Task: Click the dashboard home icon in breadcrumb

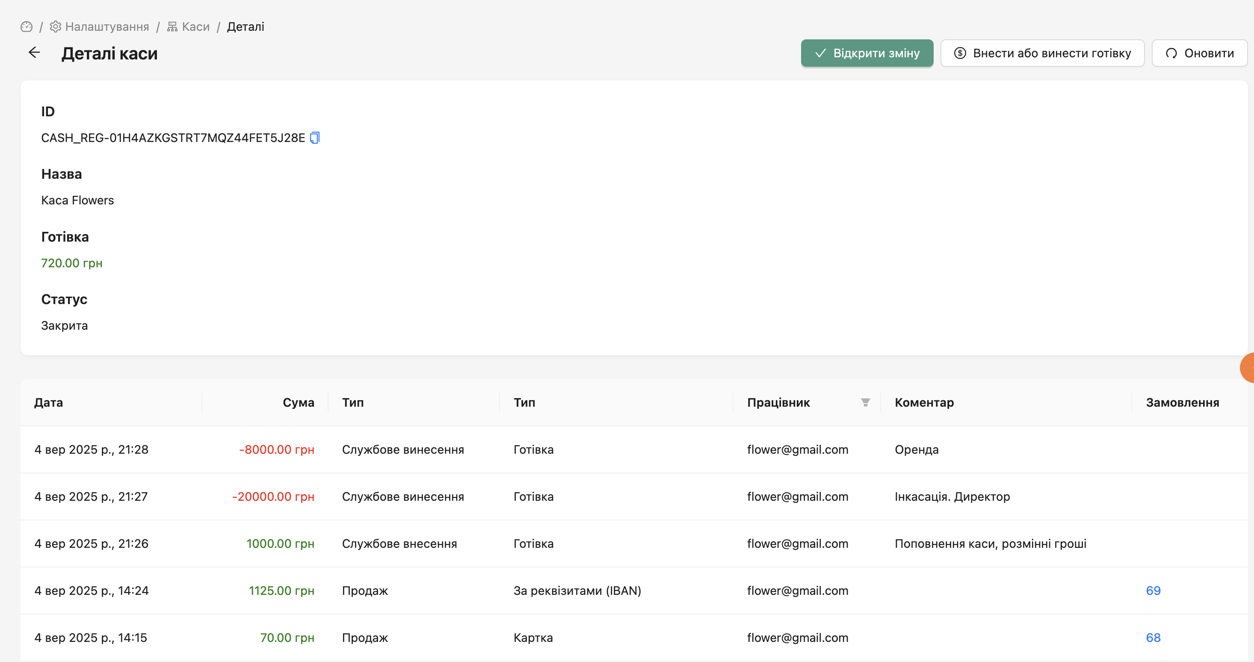Action: pyautogui.click(x=26, y=27)
